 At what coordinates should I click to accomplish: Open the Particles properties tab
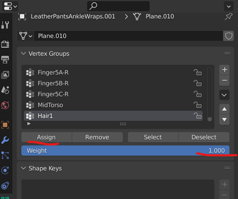point(5,155)
